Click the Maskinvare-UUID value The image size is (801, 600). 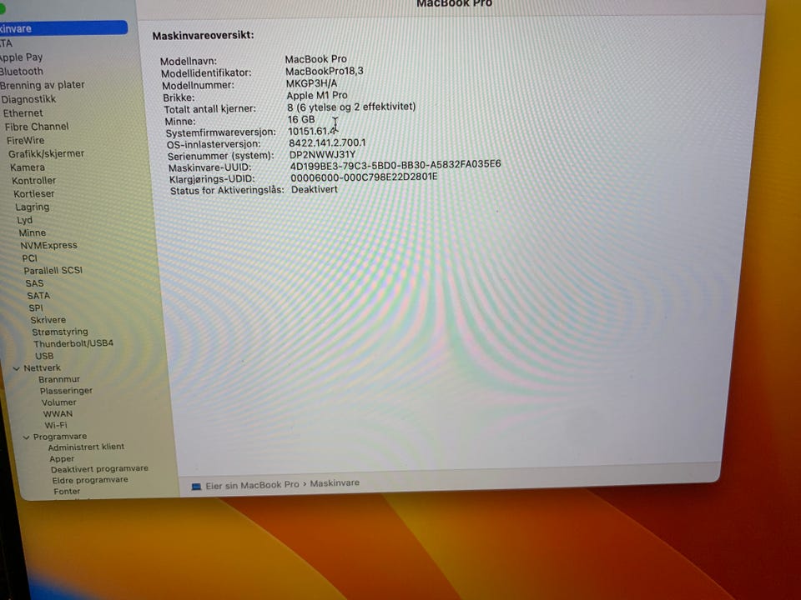coord(395,165)
